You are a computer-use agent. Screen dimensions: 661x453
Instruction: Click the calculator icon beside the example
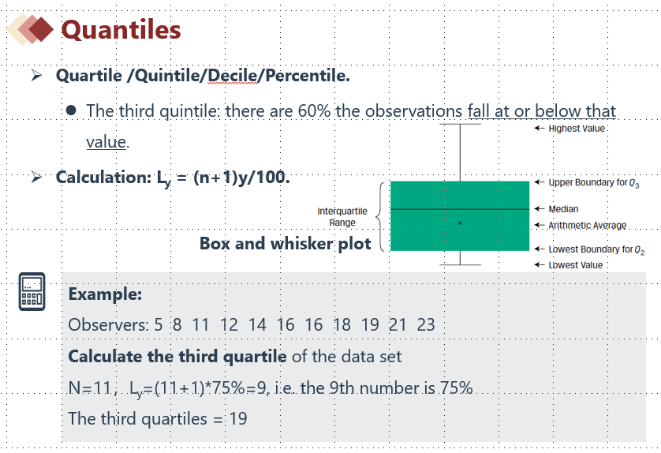pos(32,291)
